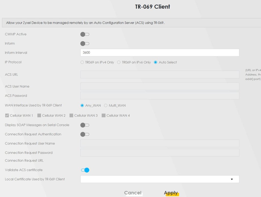The width and height of the screenshot is (261, 197).
Task: Check the Cellular WAN 2 checkbox
Action: [x=39, y=115]
